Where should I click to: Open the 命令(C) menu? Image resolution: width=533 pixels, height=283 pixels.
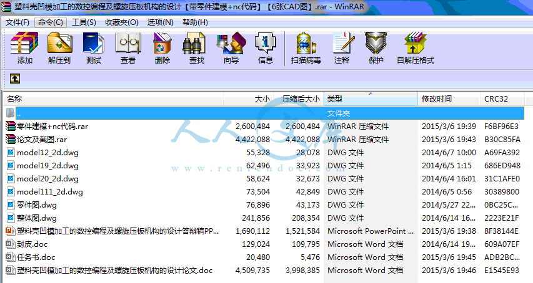pos(51,22)
